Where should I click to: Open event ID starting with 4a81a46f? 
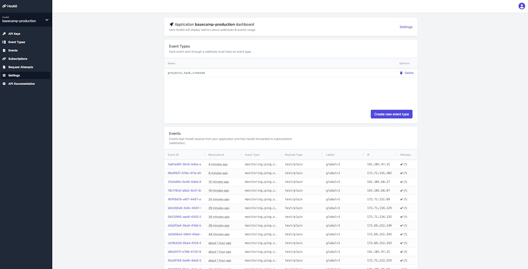click(x=184, y=164)
